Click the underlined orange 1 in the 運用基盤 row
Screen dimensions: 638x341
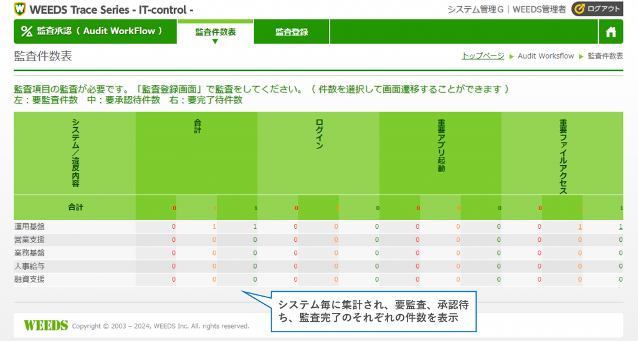coord(580,227)
